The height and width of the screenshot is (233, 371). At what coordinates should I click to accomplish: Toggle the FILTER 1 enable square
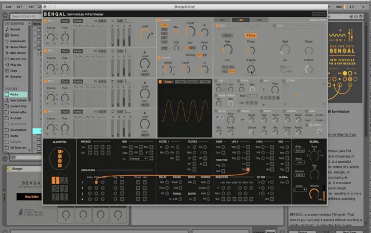click(x=160, y=21)
